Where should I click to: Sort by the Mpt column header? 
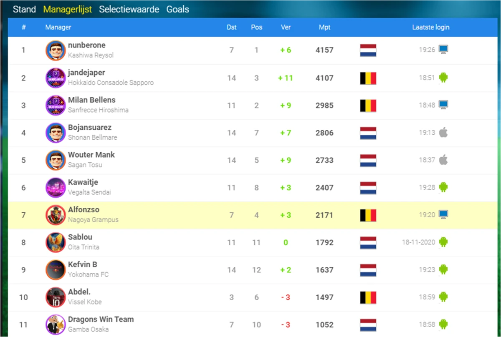(324, 27)
